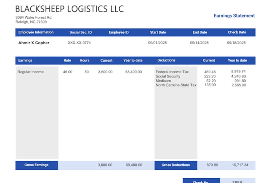The image size is (272, 183).
Task: Click the Employee ID column header
Action: (119, 32)
